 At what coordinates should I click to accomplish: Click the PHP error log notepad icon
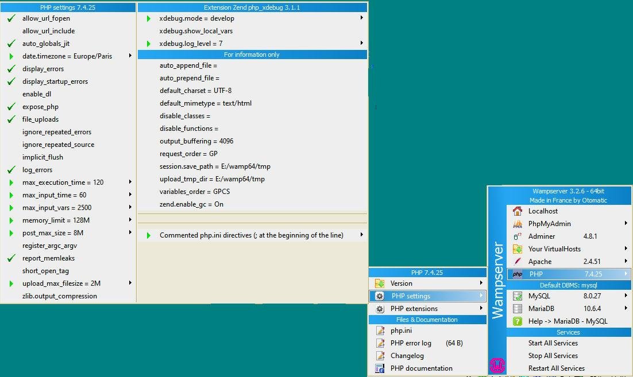[x=380, y=343]
